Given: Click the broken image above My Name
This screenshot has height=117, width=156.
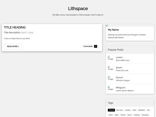Looking at the screenshot, I should click(x=107, y=25).
